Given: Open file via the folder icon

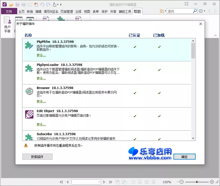Looking at the screenshot, I should (x=11, y=5).
